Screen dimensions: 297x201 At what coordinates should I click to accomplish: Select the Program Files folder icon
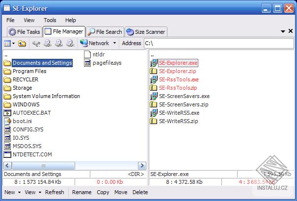[7, 71]
